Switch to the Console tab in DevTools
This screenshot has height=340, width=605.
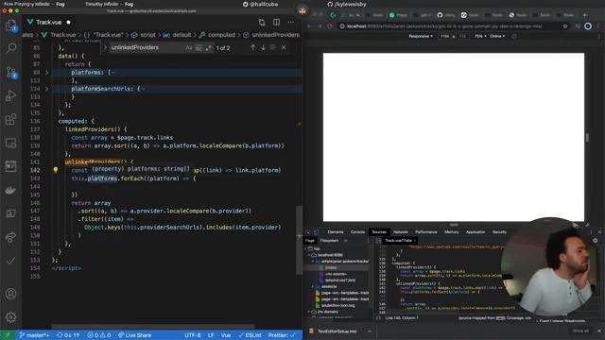pos(357,232)
